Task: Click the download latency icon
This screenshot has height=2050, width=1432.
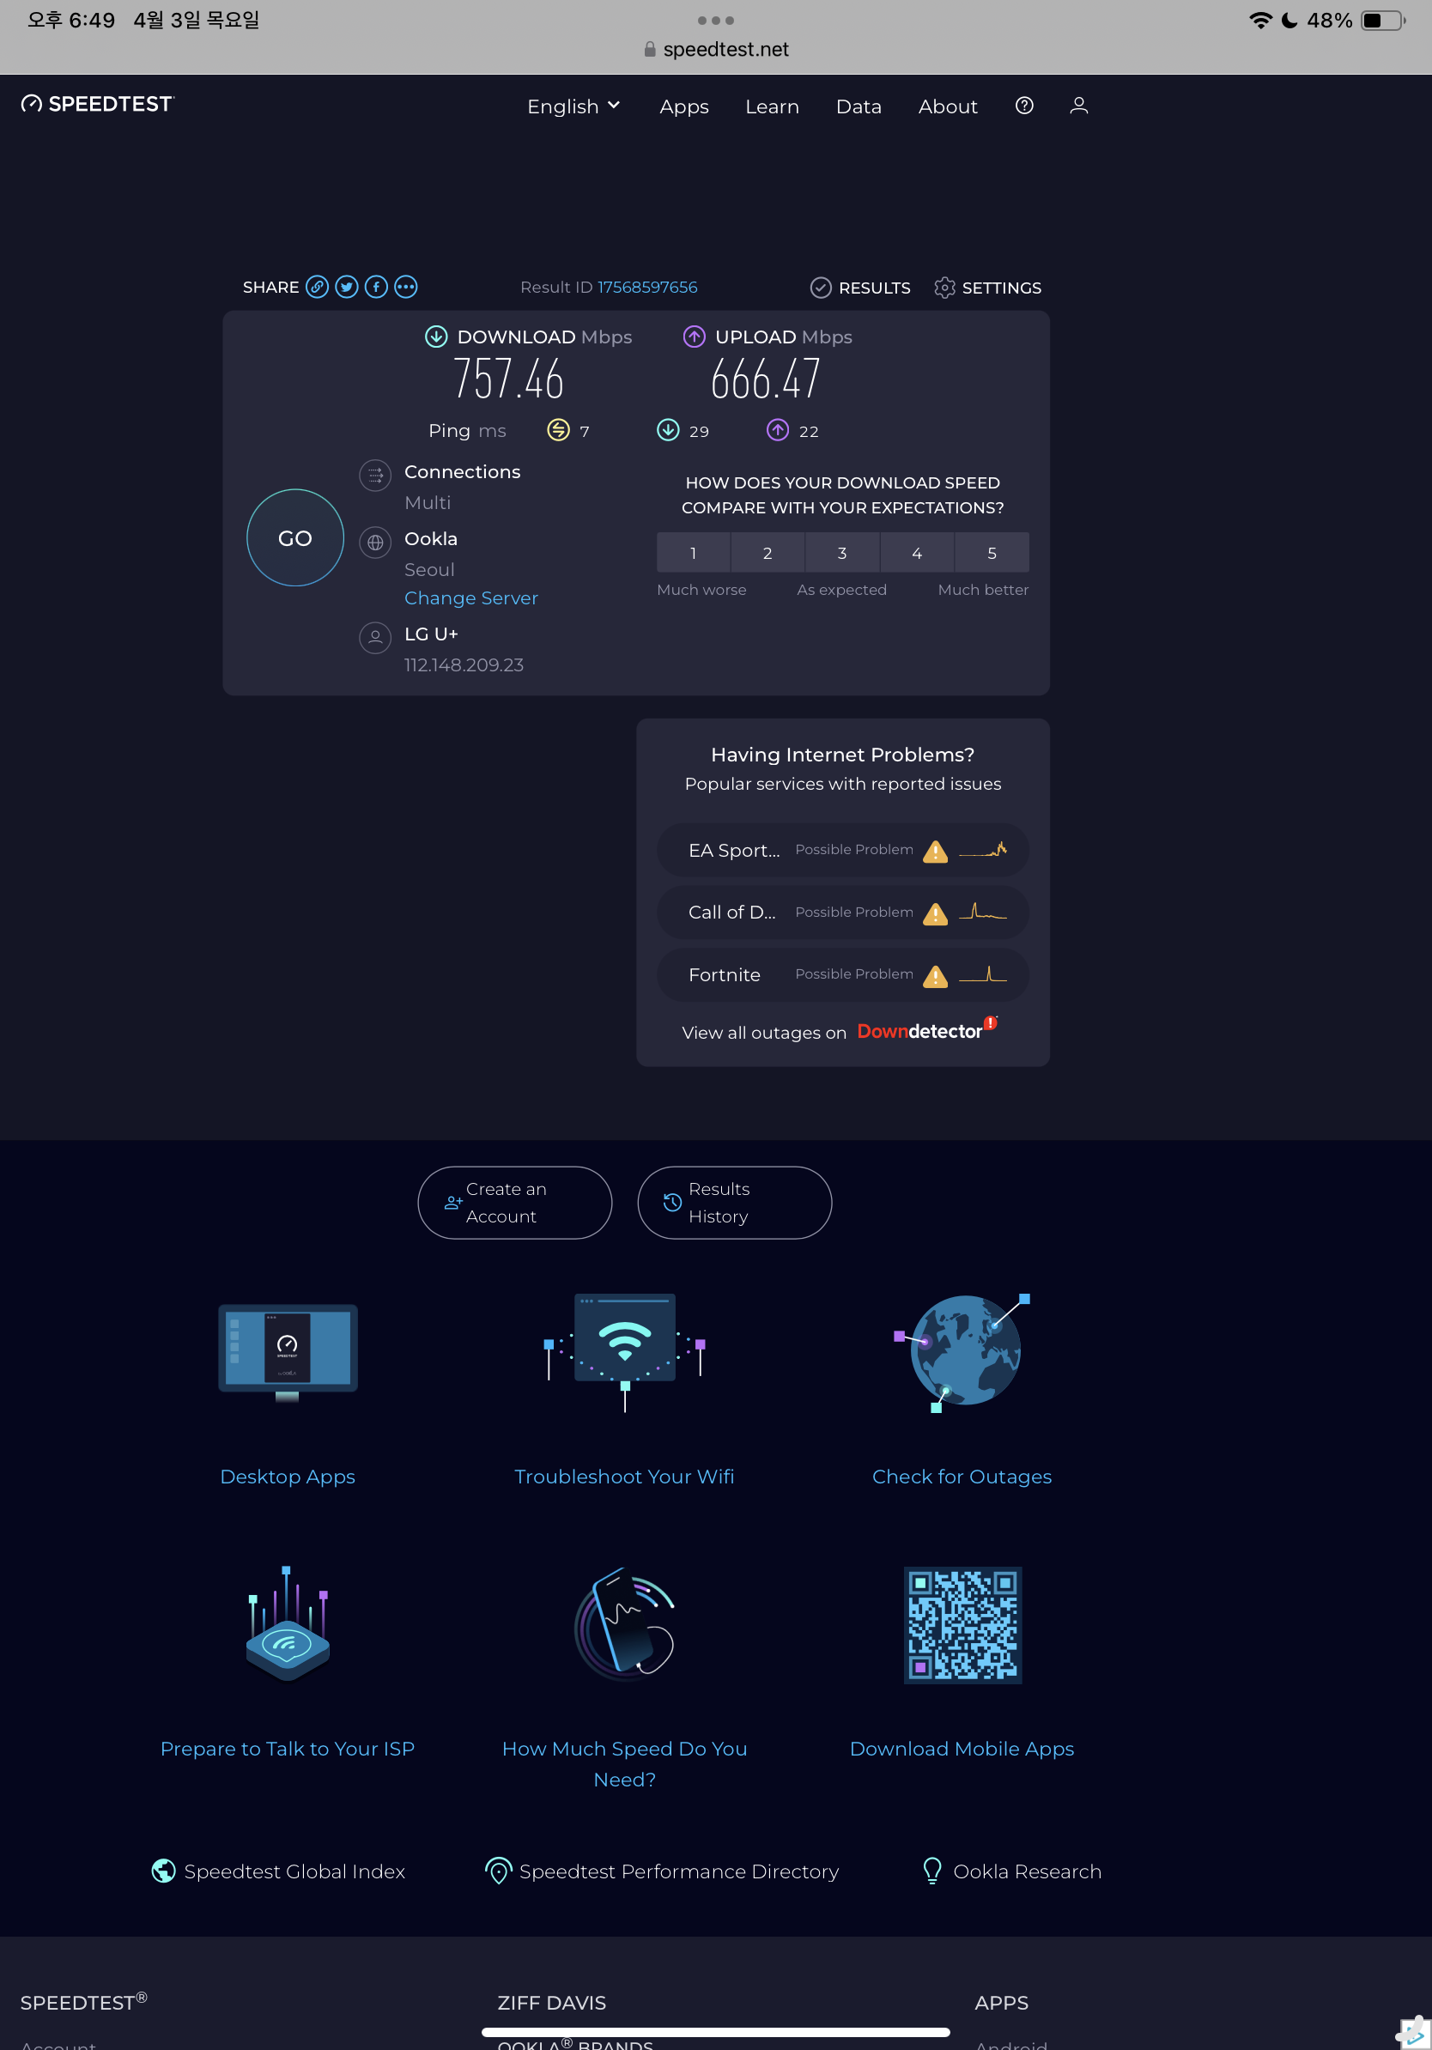Action: pyautogui.click(x=668, y=430)
